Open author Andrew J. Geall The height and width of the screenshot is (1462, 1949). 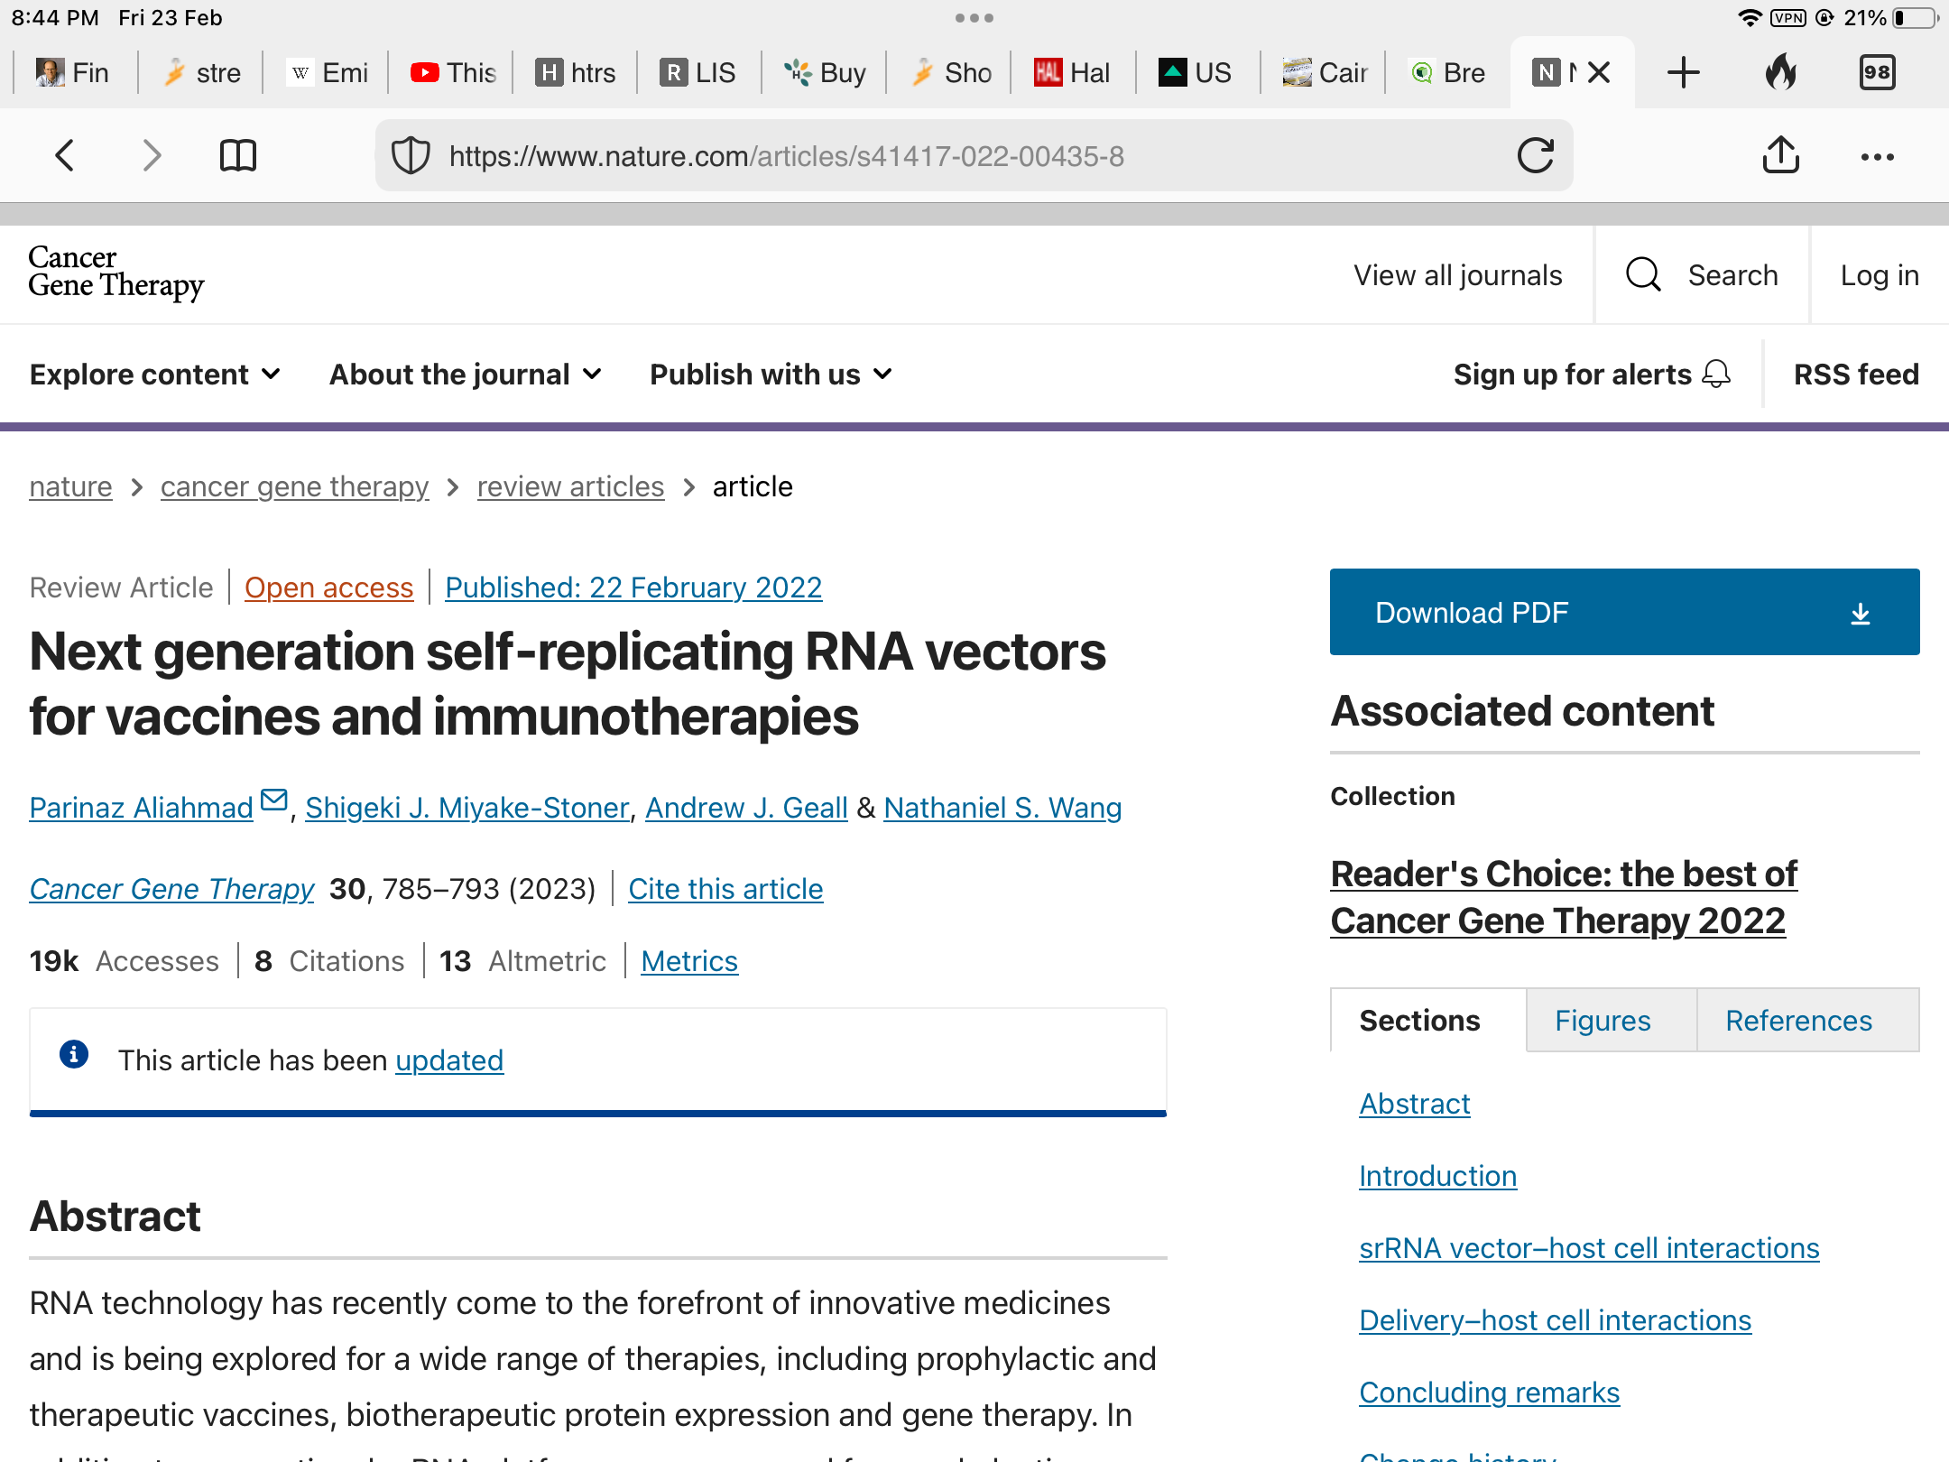pyautogui.click(x=746, y=808)
